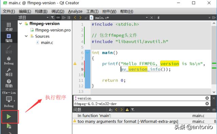Screen dimensions: 217x134
Task: Split the project side panel
Action: click(x=64, y=18)
